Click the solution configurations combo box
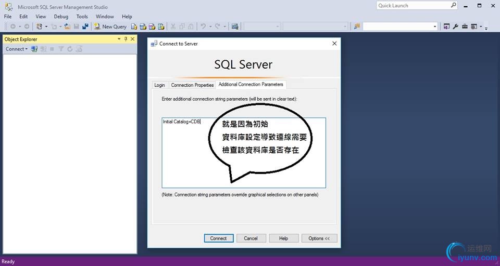Image resolution: width=500 pixels, height=266 pixels. pos(262,26)
